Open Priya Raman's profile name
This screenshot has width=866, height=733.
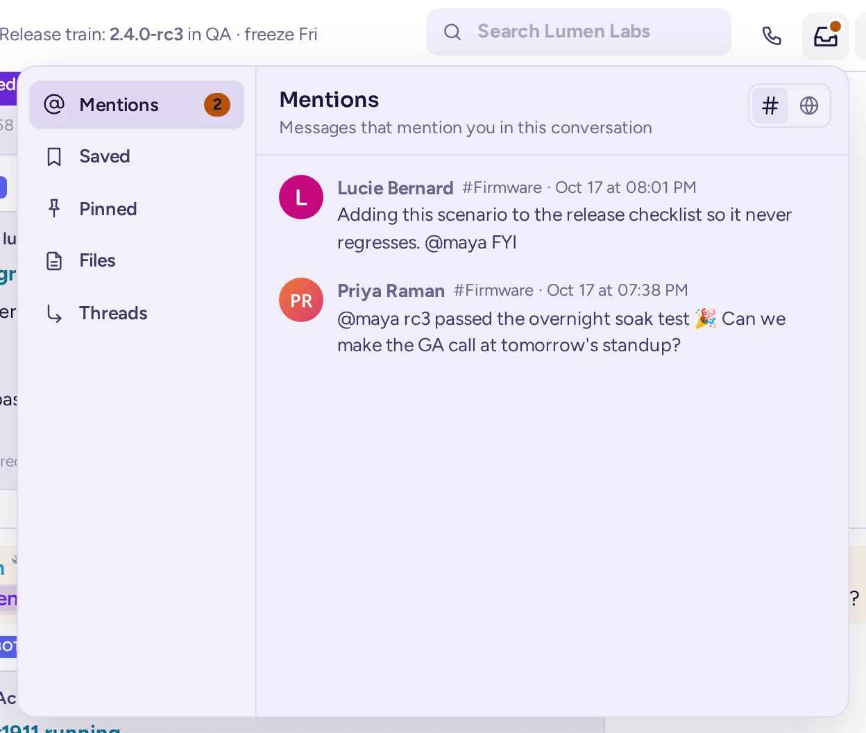point(391,291)
